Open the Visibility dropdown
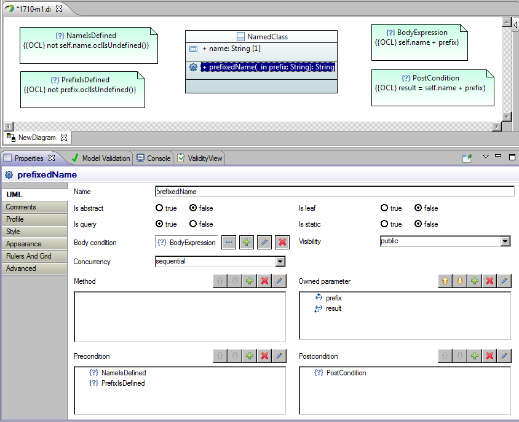This screenshot has width=519, height=422. click(x=505, y=241)
